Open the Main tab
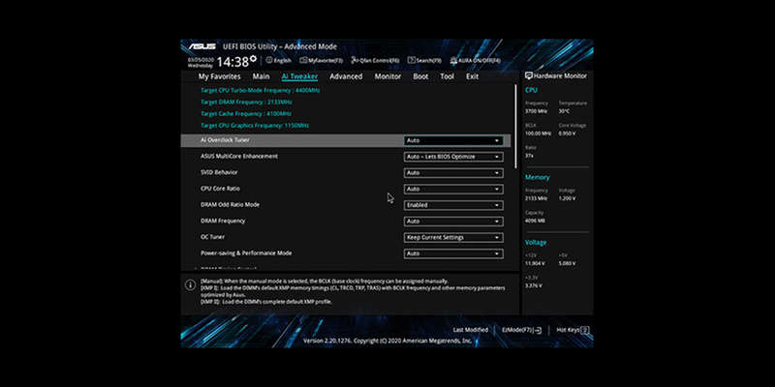 point(261,76)
